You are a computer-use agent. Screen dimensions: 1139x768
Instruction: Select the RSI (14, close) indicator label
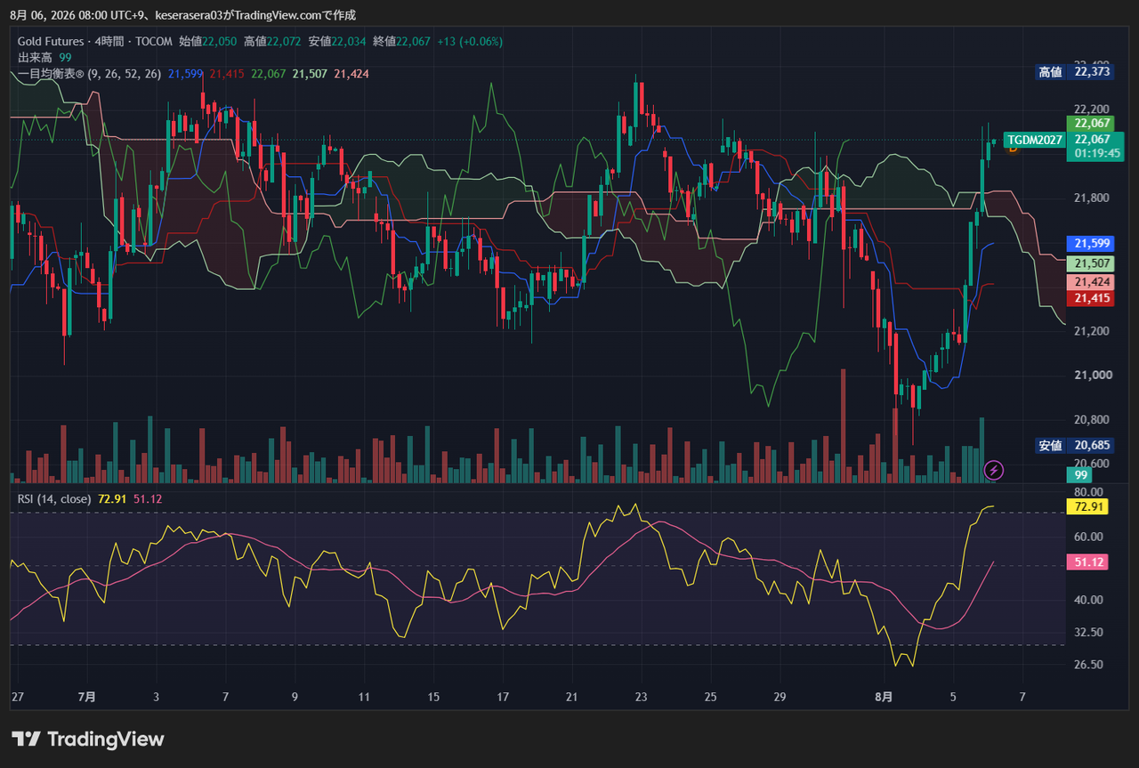(x=54, y=499)
